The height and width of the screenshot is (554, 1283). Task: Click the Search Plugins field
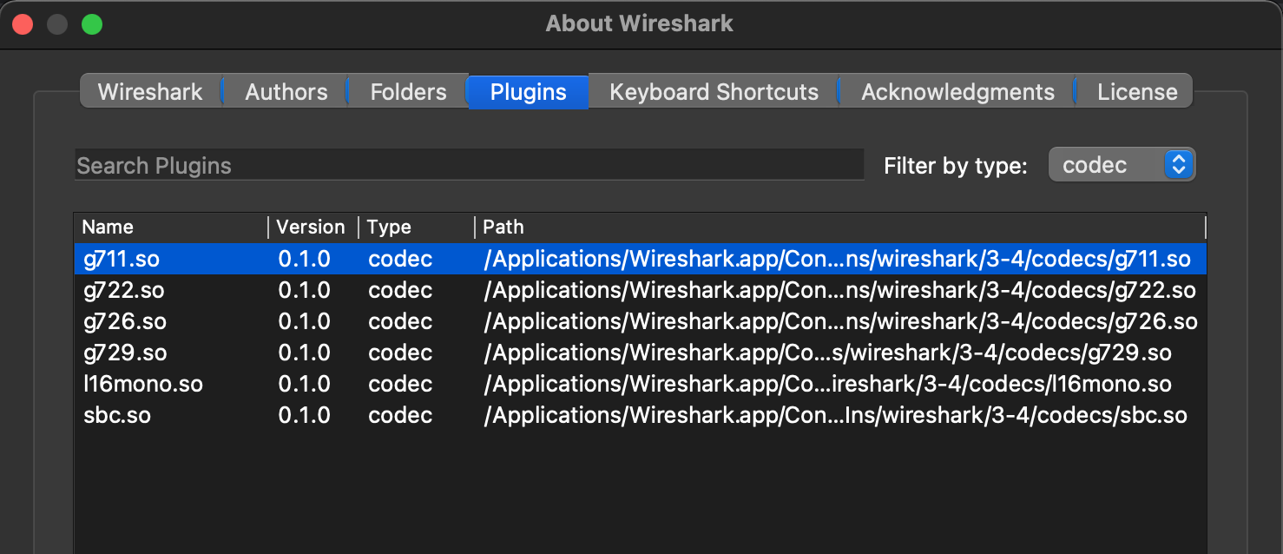[469, 165]
